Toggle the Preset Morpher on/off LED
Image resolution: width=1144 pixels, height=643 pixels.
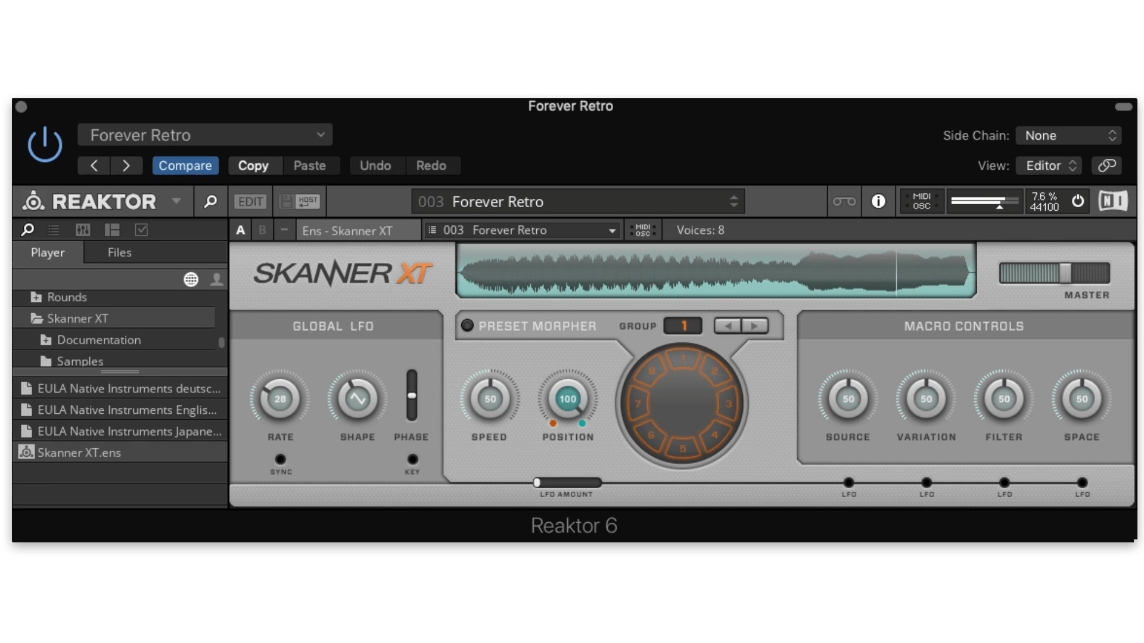click(467, 326)
